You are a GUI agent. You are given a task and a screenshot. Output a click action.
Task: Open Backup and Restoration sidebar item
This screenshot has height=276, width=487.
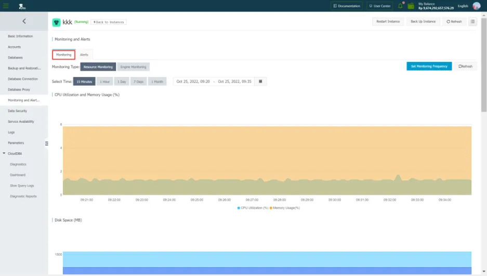[x=24, y=68]
